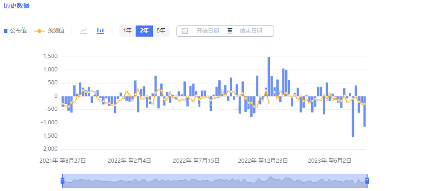Select the bar chart view icon
Screen dimensions: 425x191
tap(100, 31)
